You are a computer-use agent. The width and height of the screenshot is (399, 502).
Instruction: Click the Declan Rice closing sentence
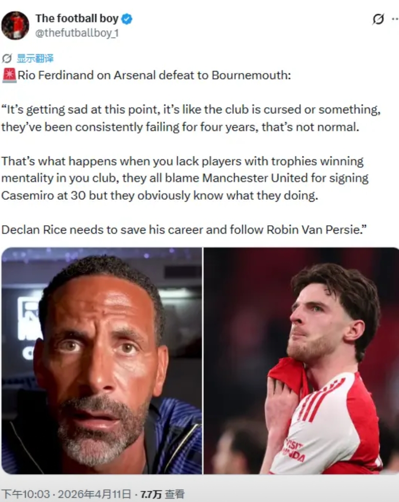tap(184, 230)
